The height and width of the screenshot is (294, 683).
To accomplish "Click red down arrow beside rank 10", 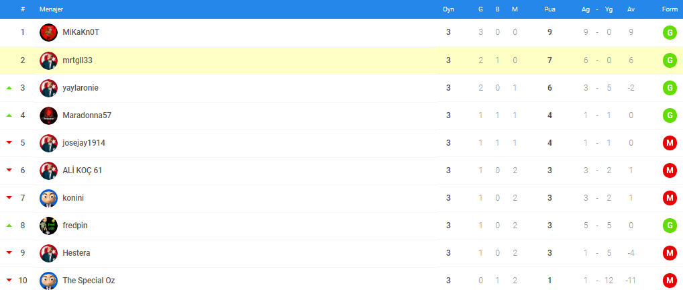I will [9, 281].
